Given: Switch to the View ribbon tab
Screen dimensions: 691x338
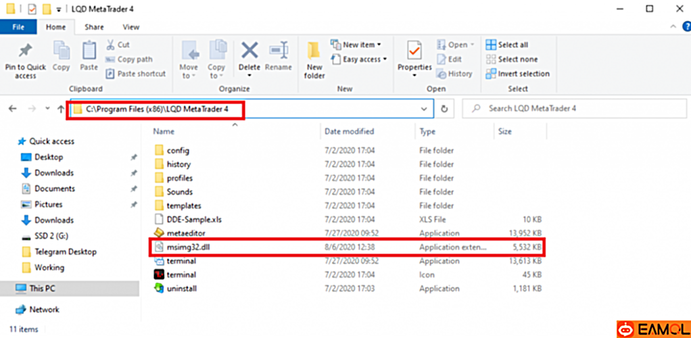Looking at the screenshot, I should click(x=131, y=27).
